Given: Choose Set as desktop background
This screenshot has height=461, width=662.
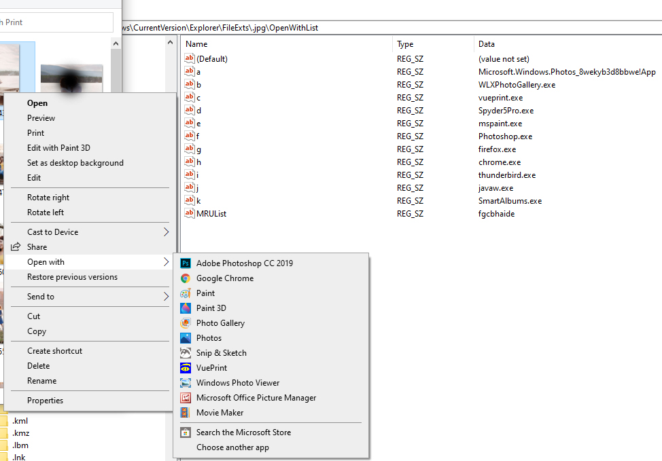Looking at the screenshot, I should click(75, 163).
